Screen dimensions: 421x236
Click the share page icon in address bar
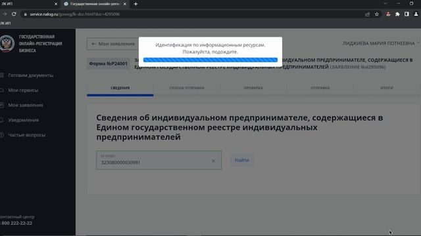point(367,14)
